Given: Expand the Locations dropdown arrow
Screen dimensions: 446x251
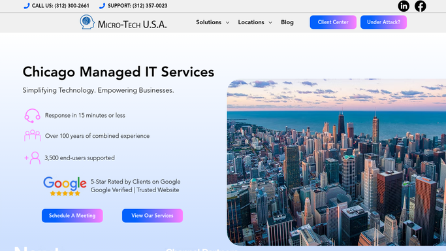Looking at the screenshot, I should click(270, 22).
